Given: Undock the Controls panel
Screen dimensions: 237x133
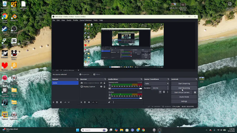Looking at the screenshot, I should 196,79.
